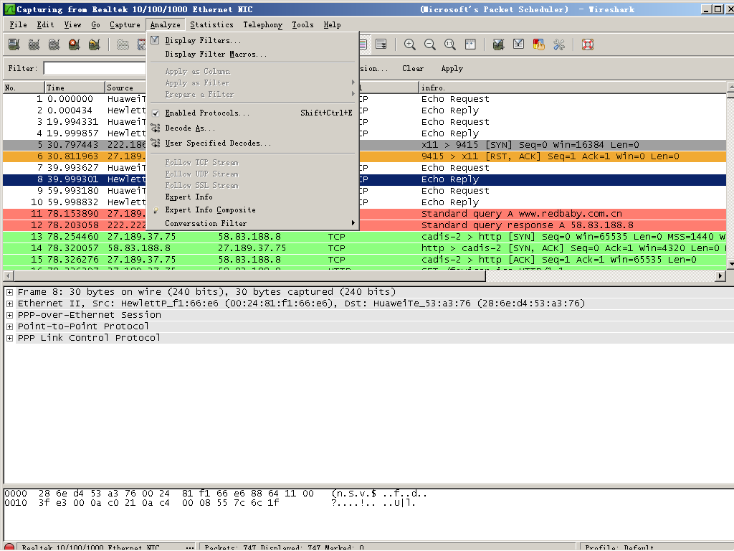Expand the Point-to-Point Protocol node

tap(9, 326)
